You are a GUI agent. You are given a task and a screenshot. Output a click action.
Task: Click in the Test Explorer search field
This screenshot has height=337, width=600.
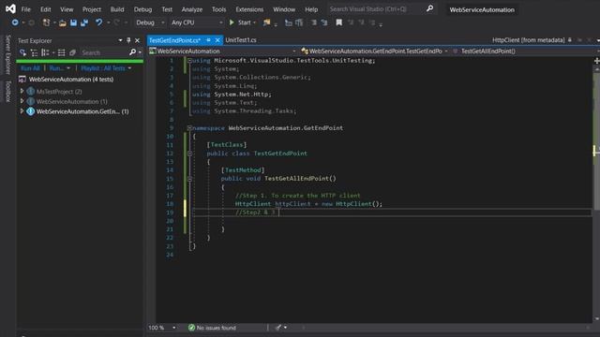pos(104,52)
